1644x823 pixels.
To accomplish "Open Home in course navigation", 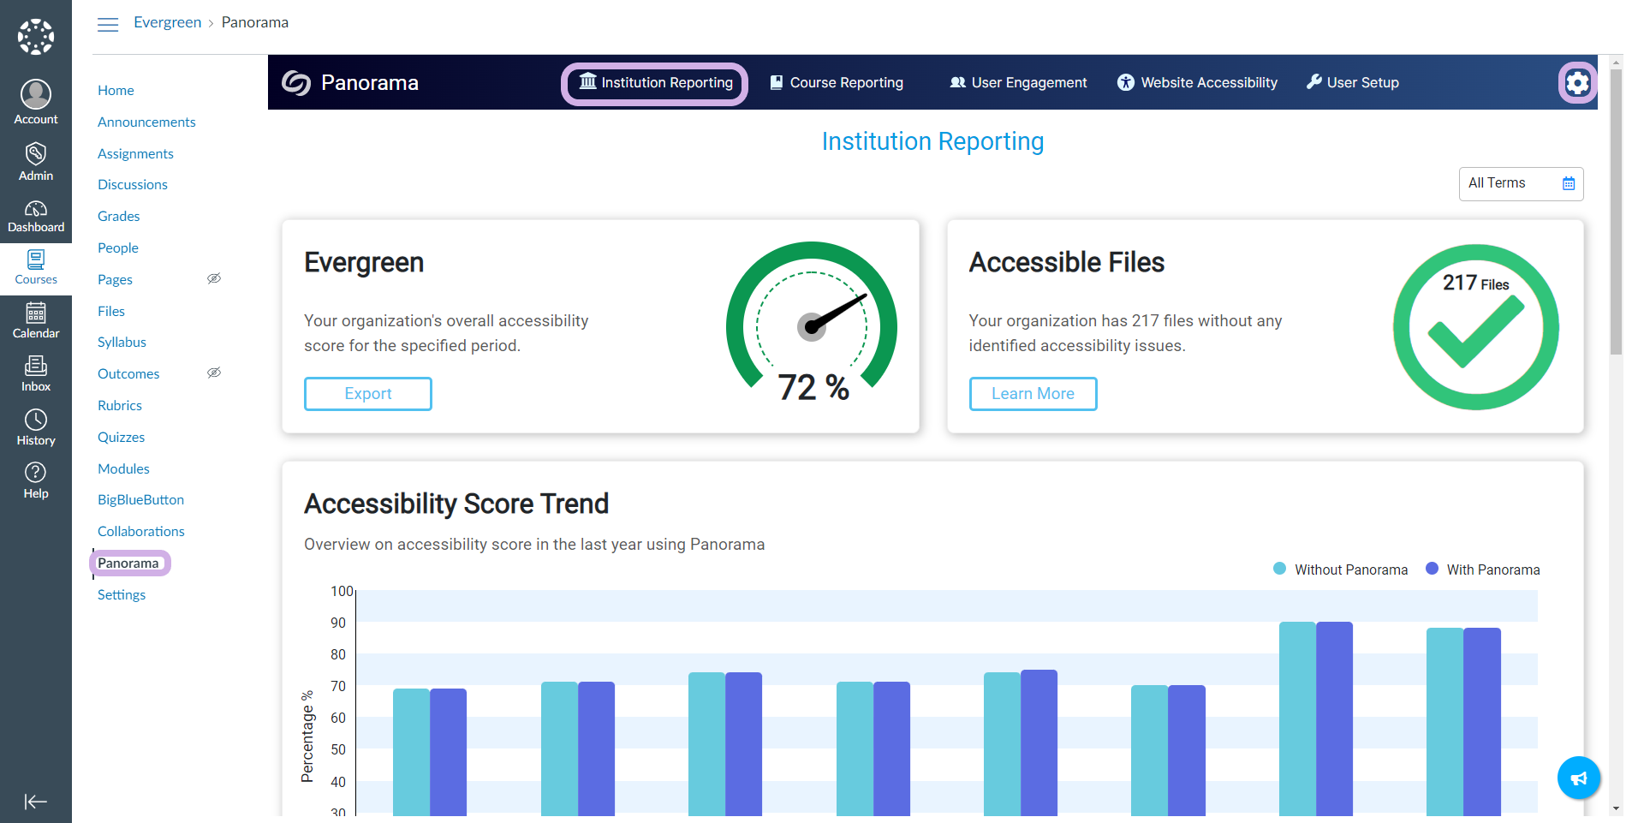I will (116, 90).
